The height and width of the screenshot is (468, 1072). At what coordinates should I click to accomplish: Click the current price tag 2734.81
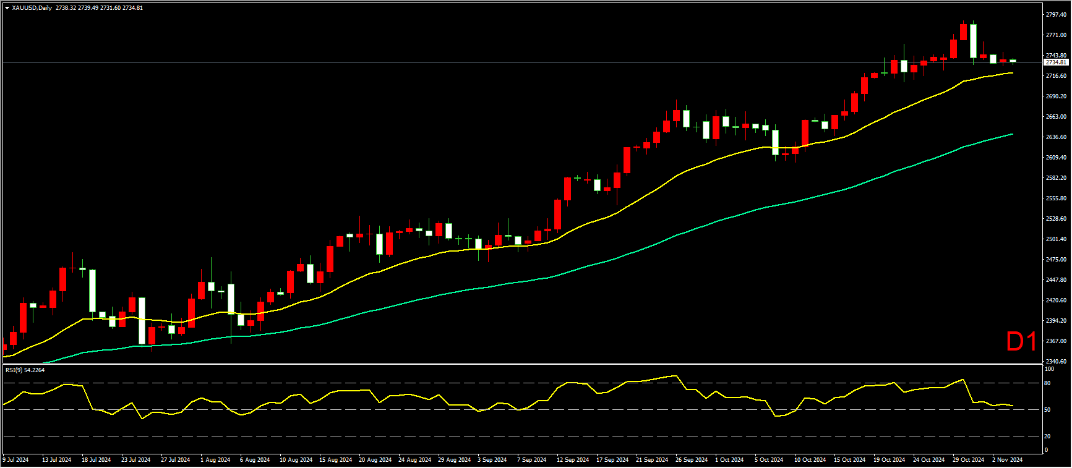point(1056,62)
